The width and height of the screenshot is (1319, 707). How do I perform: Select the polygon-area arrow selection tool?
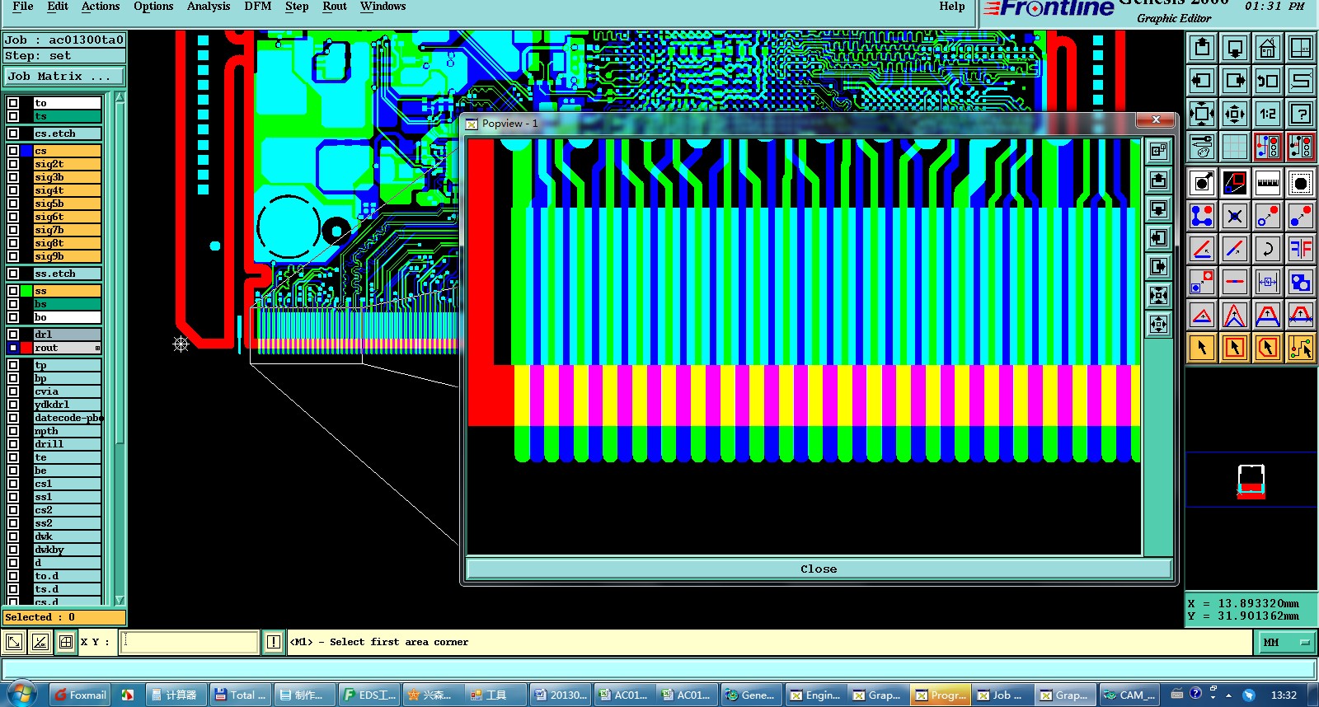pyautogui.click(x=1268, y=348)
